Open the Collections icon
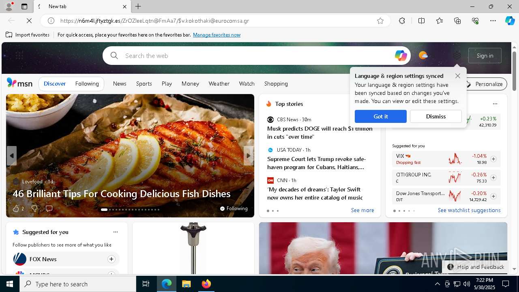519x292 pixels. coord(457,21)
